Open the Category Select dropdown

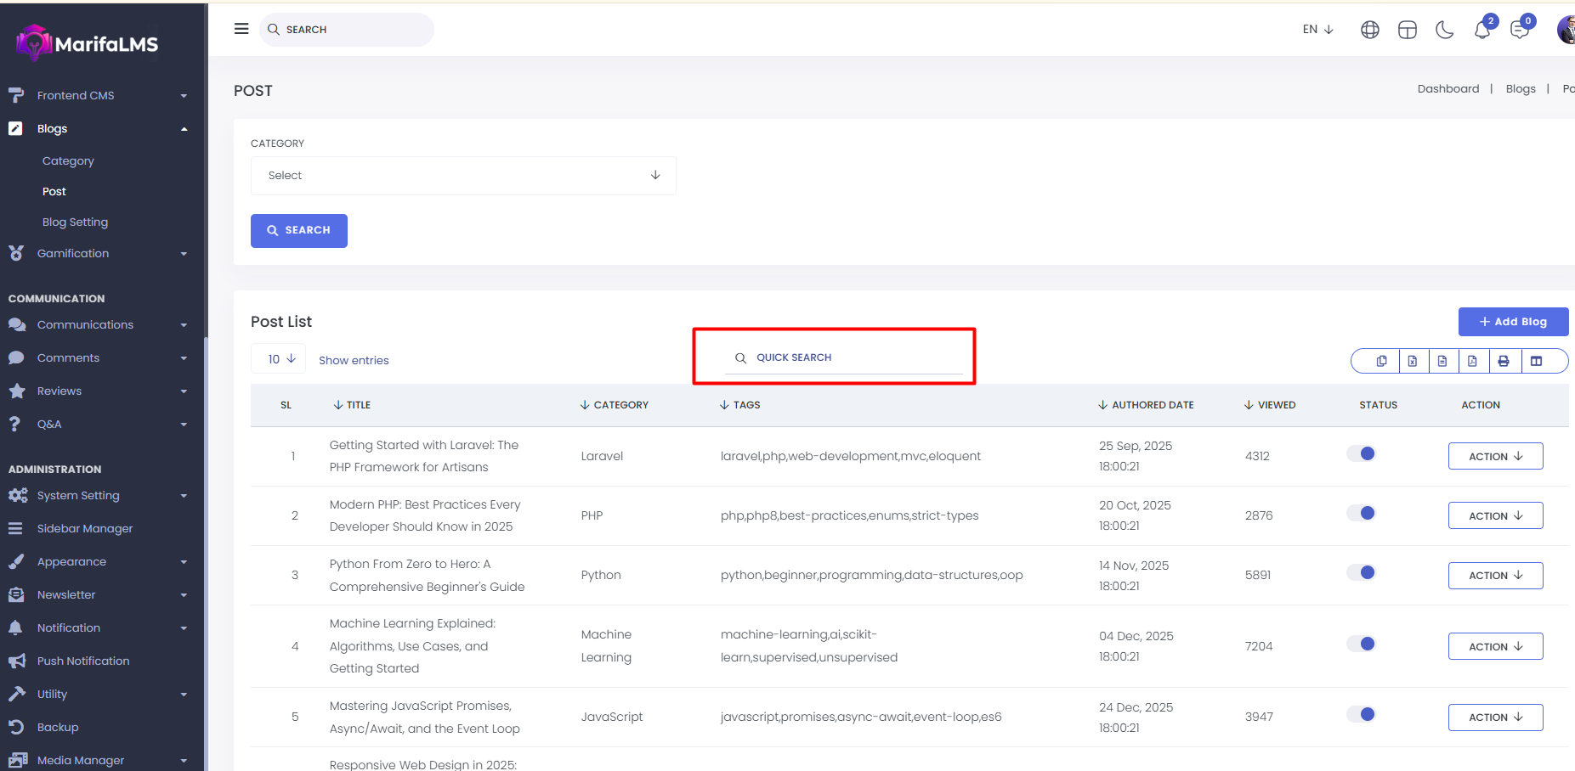pos(463,176)
